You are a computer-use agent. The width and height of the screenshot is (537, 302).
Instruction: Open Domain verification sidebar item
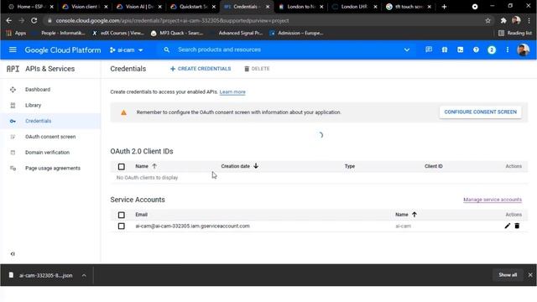(47, 153)
